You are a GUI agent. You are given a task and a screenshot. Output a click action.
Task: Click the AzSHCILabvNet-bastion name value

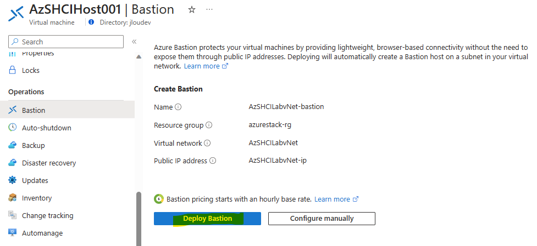click(286, 107)
